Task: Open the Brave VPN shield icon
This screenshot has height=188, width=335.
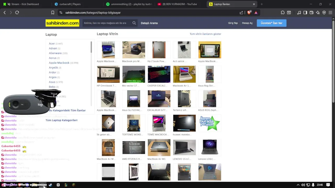Action: point(324,13)
